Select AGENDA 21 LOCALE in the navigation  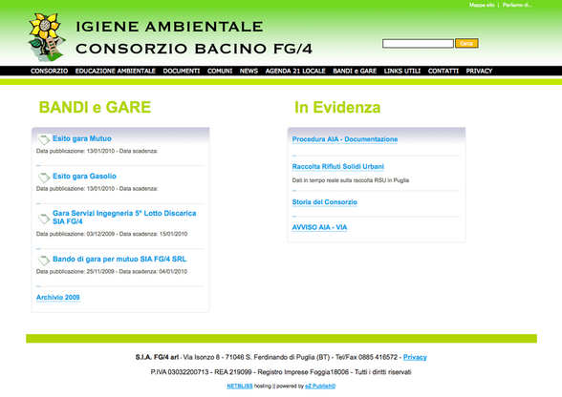click(295, 71)
